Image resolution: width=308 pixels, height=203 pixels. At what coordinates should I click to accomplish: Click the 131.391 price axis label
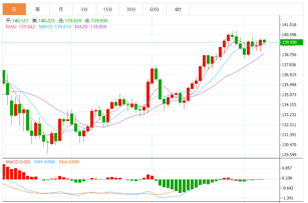[289, 135]
